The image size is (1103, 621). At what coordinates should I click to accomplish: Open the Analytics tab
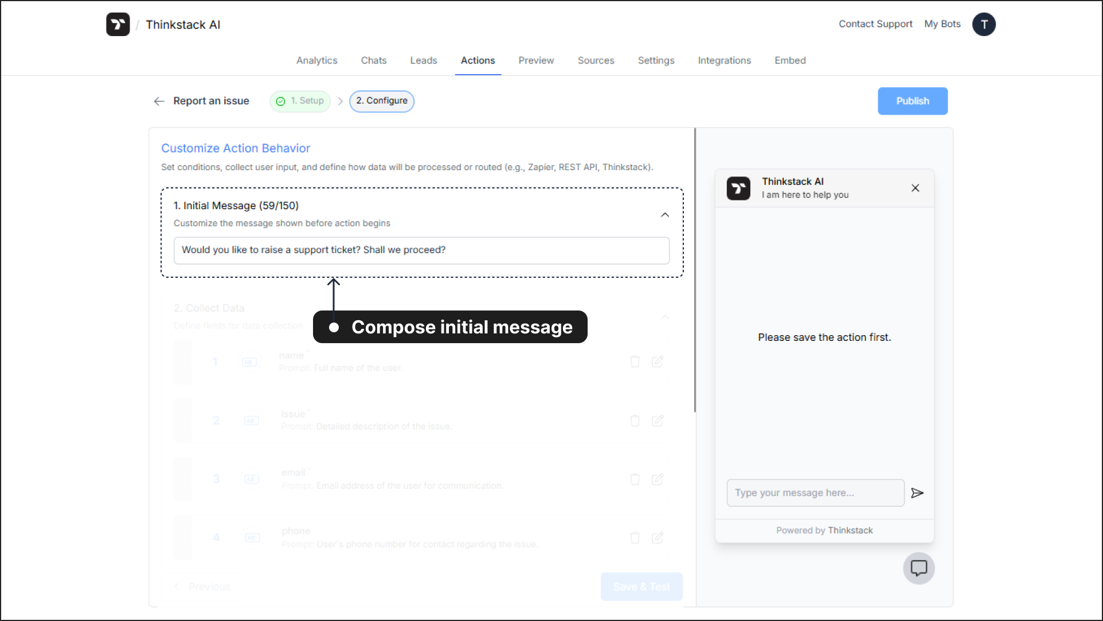coord(316,60)
